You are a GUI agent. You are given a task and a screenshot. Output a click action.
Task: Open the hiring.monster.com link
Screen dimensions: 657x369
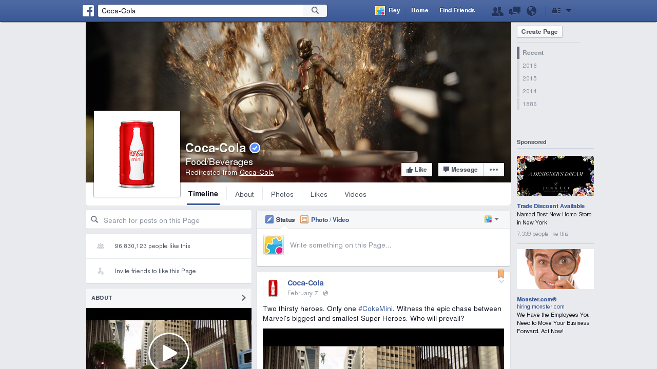[x=540, y=306]
